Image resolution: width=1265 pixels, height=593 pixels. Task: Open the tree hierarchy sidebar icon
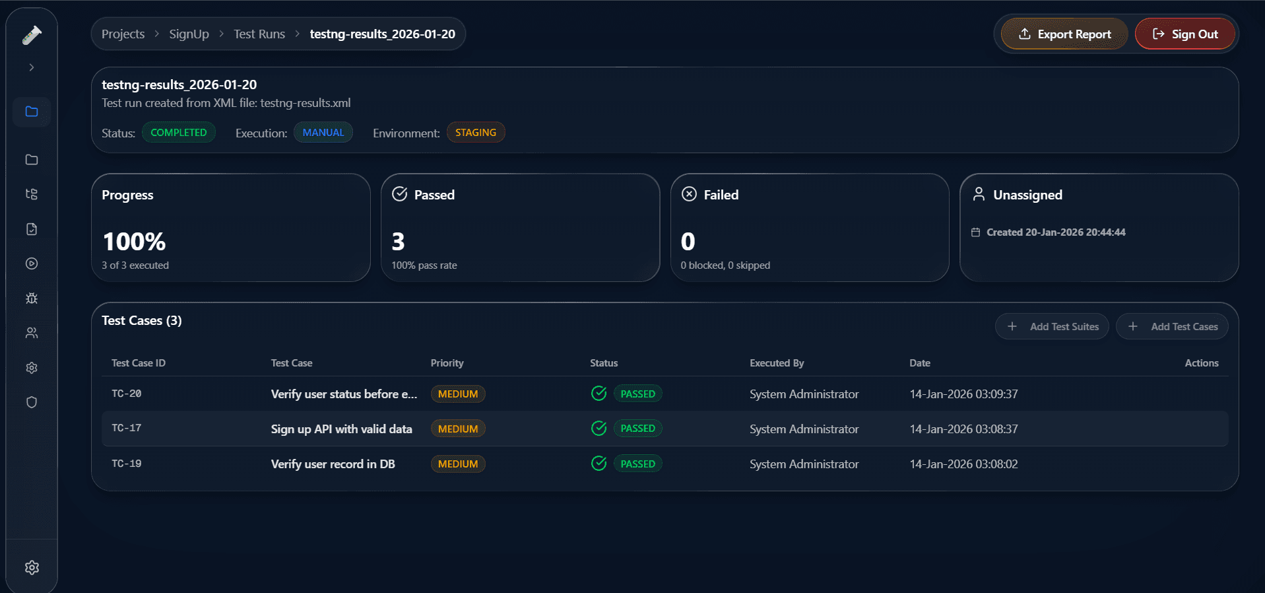(32, 194)
